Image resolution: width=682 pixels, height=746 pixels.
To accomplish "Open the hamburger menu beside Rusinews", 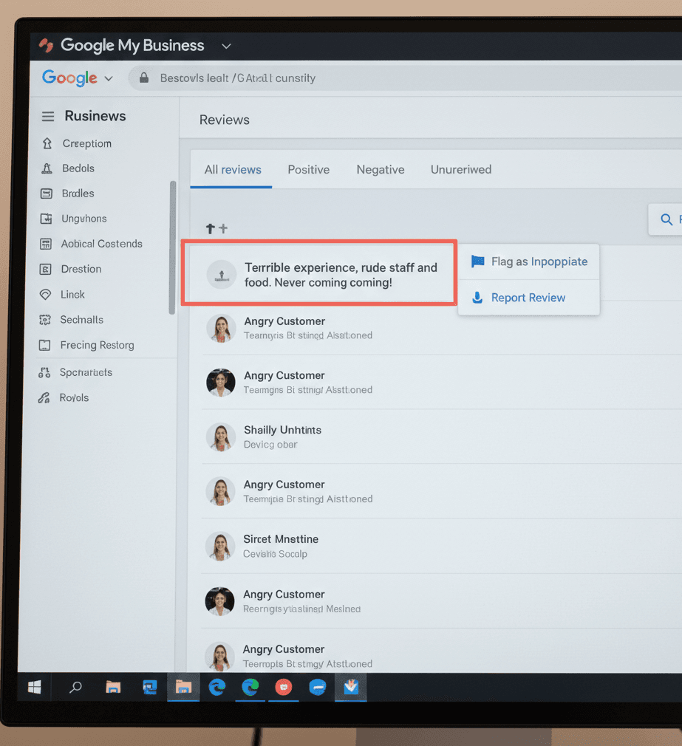I will [47, 116].
